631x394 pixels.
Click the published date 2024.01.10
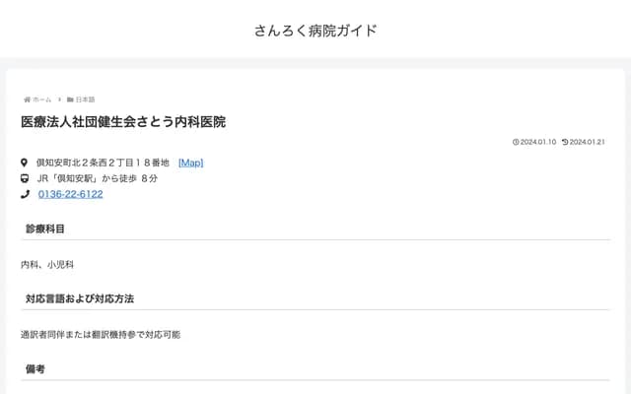pyautogui.click(x=538, y=142)
